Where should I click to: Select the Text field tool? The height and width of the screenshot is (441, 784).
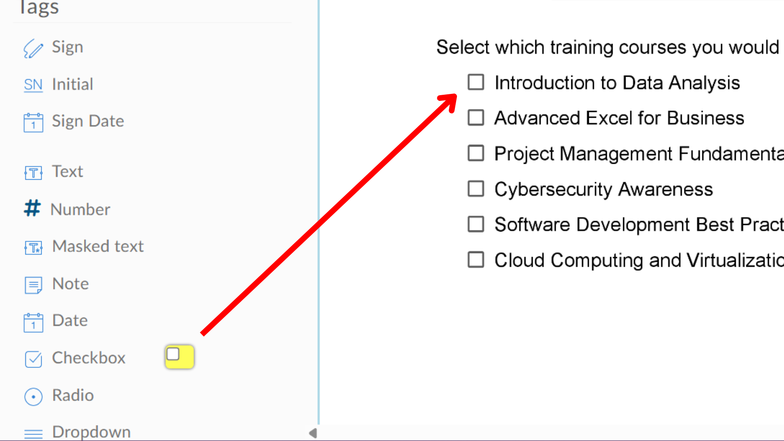[67, 171]
